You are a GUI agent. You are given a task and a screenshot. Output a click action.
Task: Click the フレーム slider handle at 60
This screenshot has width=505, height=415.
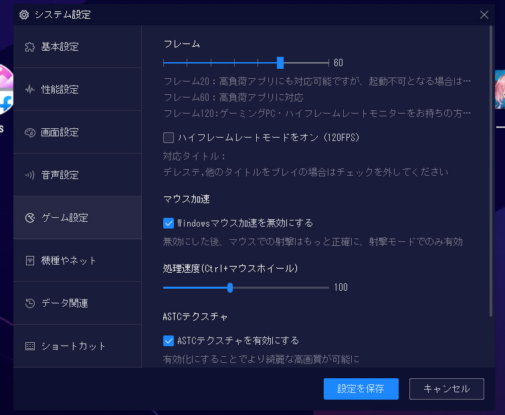tap(280, 63)
